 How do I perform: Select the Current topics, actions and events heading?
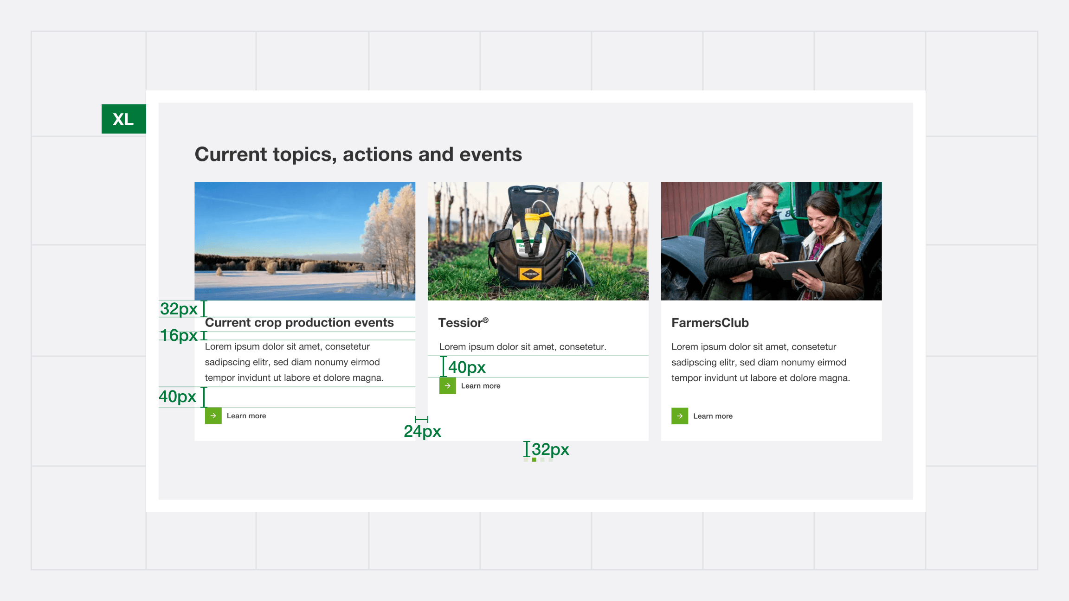358,154
